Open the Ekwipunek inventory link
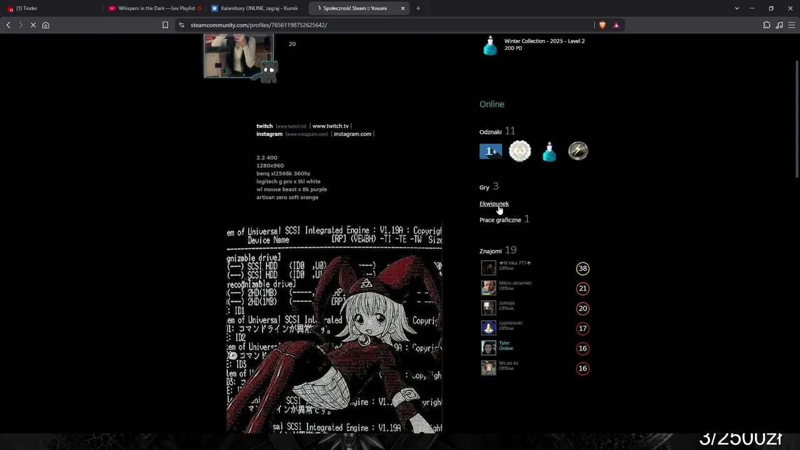800x450 pixels. pos(494,204)
